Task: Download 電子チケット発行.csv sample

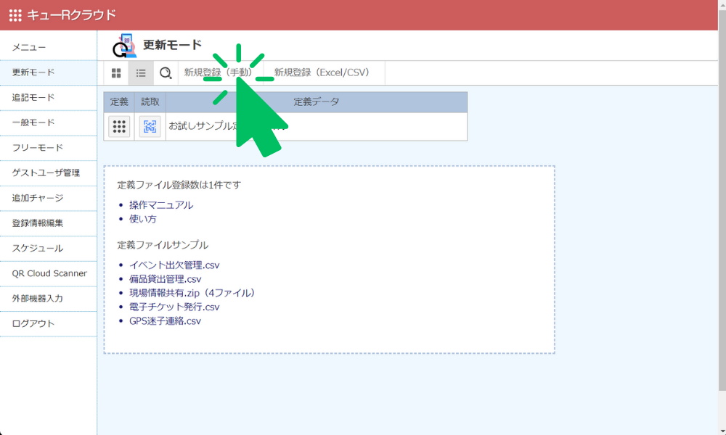Action: click(x=174, y=307)
